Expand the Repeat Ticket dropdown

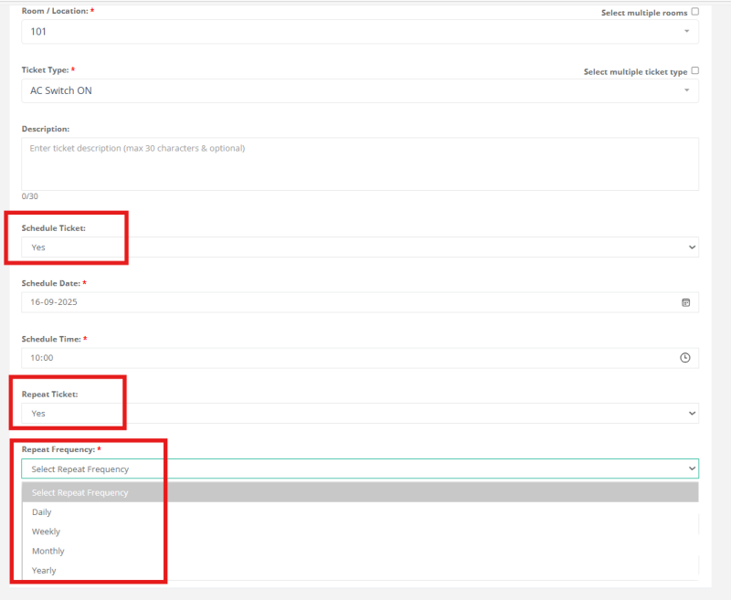coord(360,414)
